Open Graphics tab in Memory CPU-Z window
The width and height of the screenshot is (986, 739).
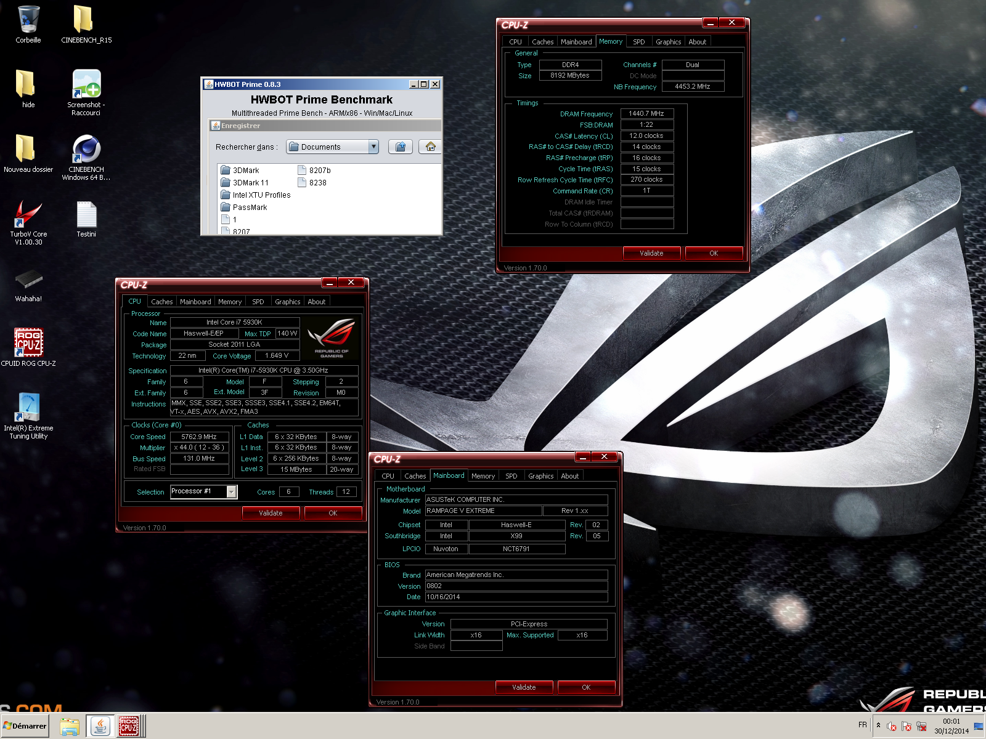pos(668,42)
